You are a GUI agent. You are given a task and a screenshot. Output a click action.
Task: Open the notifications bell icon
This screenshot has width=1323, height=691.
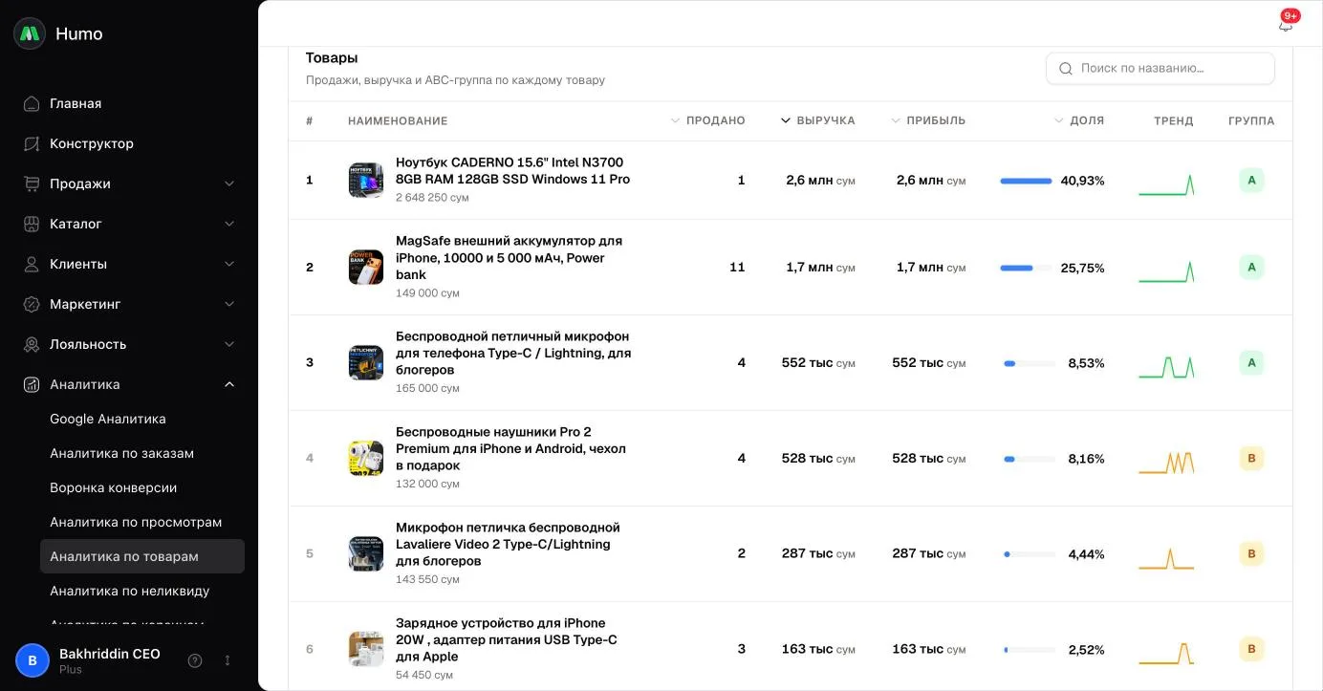(1286, 25)
